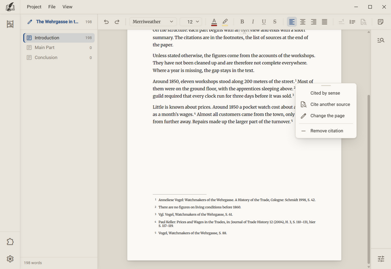Open the search in document icon
This screenshot has height=269, width=391.
[x=381, y=41]
